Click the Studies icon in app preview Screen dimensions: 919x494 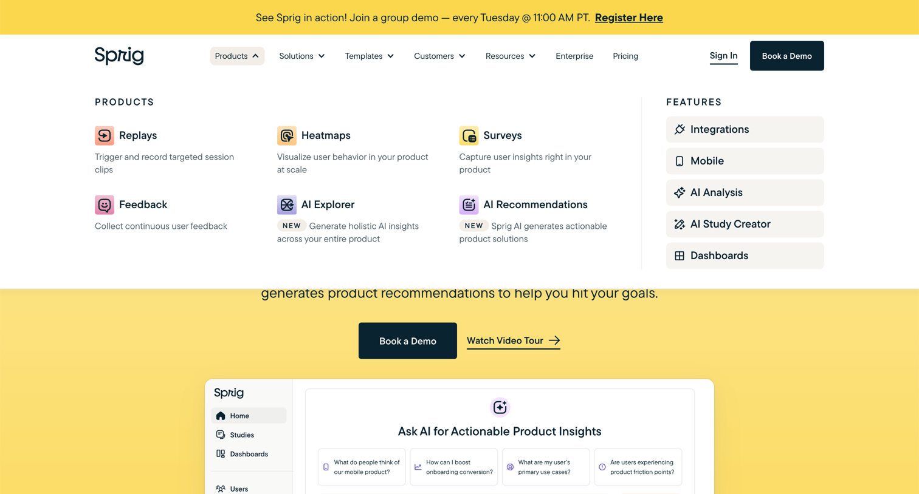click(x=221, y=435)
